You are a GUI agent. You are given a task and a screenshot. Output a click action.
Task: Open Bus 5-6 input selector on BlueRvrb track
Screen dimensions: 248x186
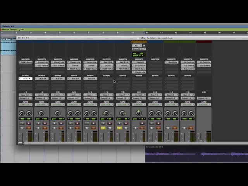click(x=171, y=95)
